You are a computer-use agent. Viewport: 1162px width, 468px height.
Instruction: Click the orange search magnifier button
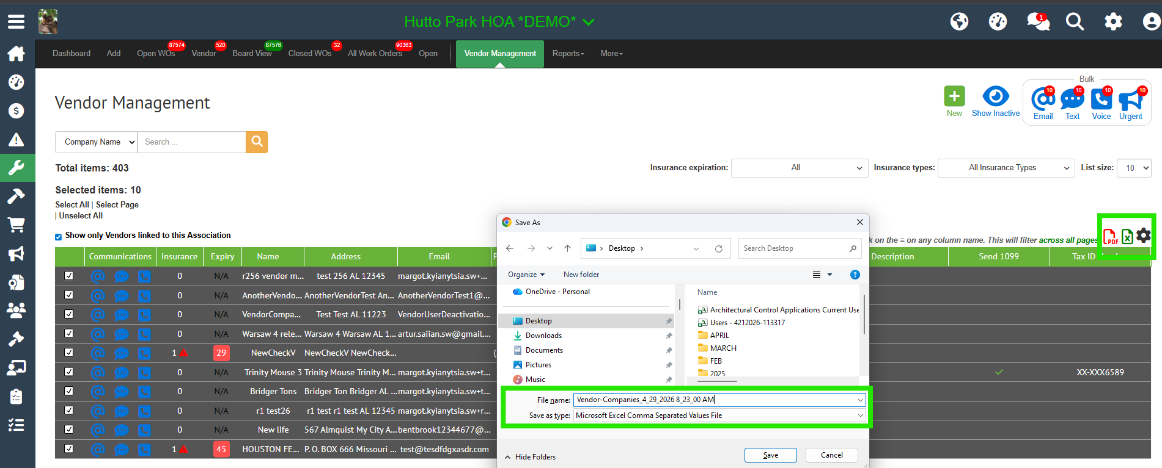(257, 142)
